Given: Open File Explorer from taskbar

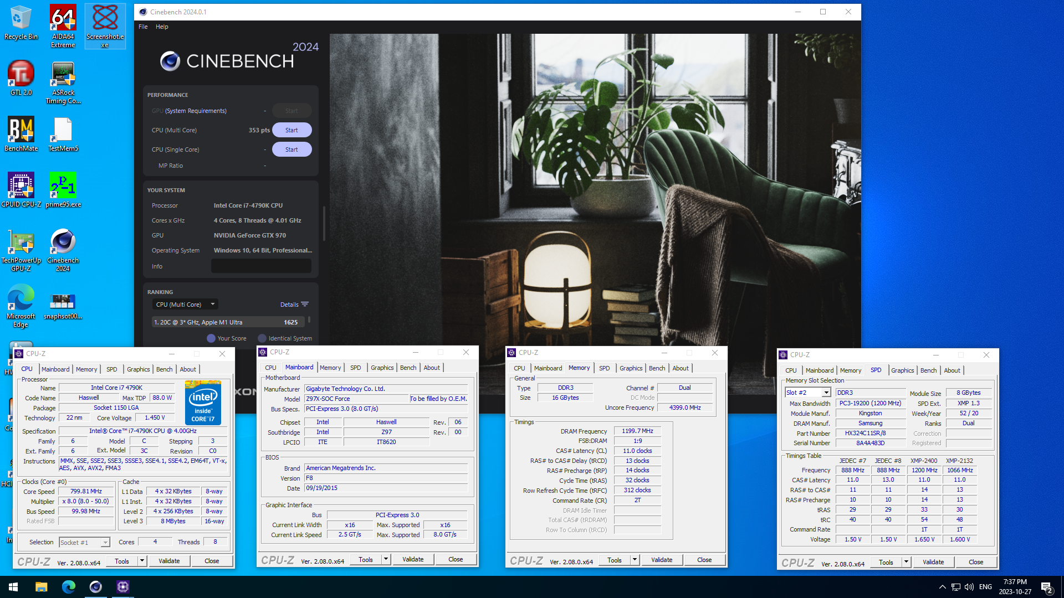Looking at the screenshot, I should coord(42,587).
